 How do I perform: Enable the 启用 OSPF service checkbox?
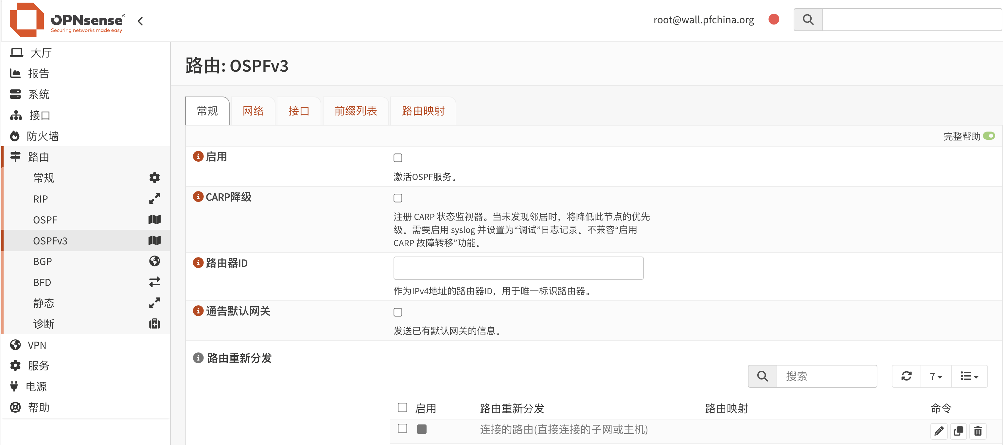pyautogui.click(x=397, y=158)
